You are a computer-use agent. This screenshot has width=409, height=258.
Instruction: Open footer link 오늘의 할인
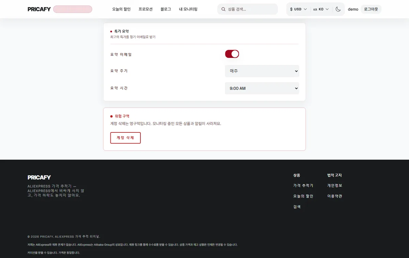click(303, 196)
